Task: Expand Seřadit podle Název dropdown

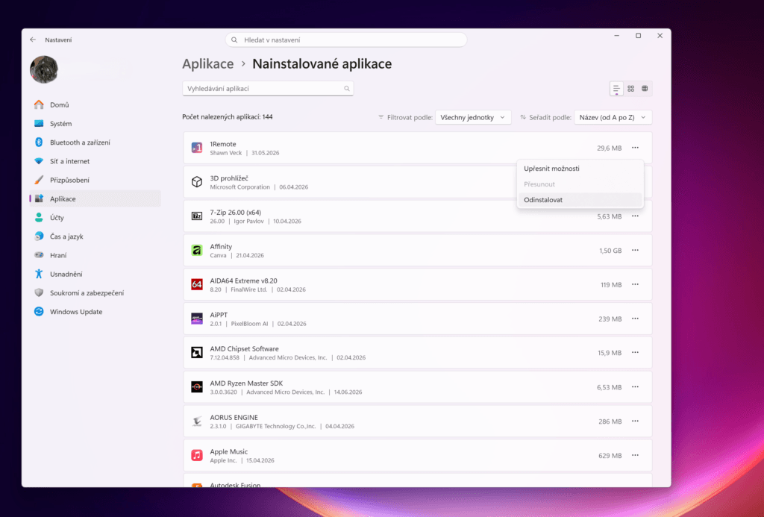Action: 613,117
